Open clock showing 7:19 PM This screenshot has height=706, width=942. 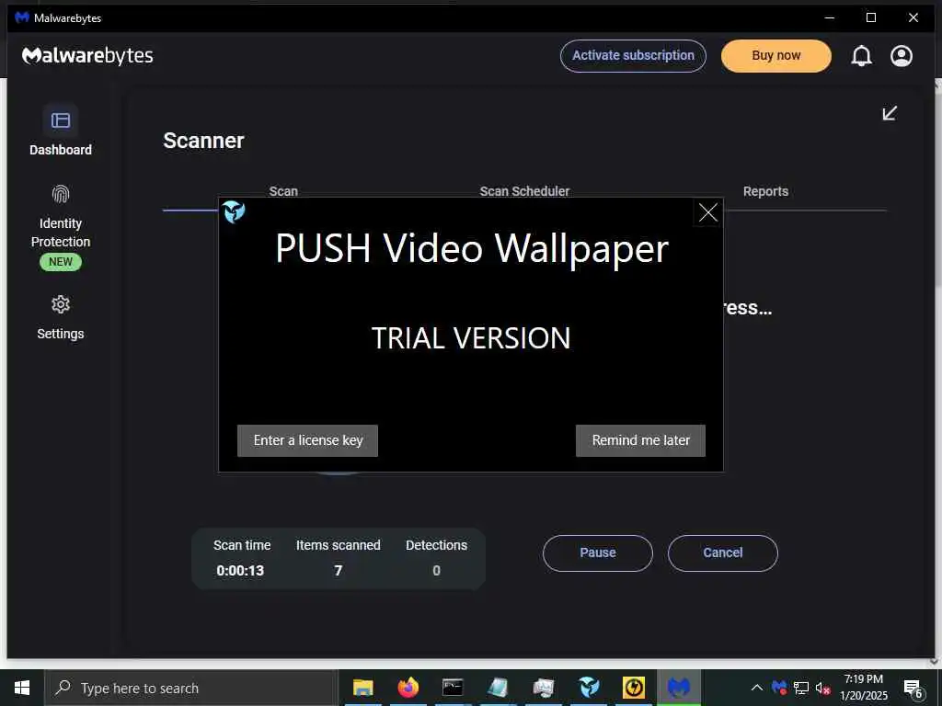(863, 688)
